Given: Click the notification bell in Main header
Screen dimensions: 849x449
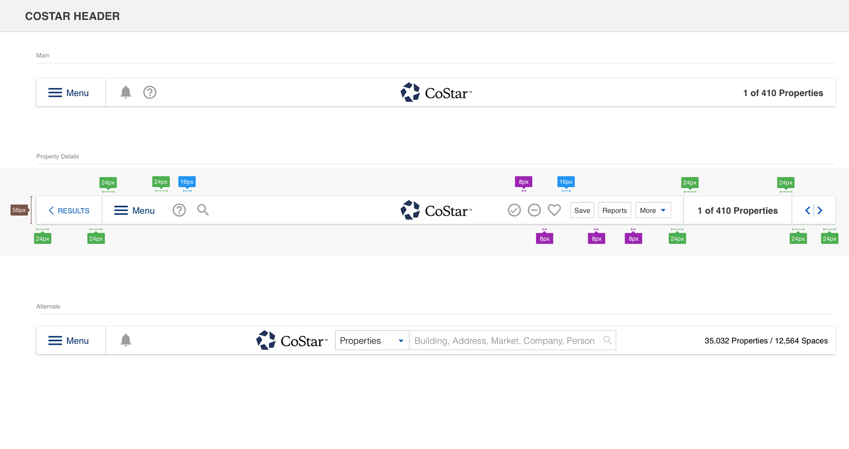Looking at the screenshot, I should [x=126, y=92].
